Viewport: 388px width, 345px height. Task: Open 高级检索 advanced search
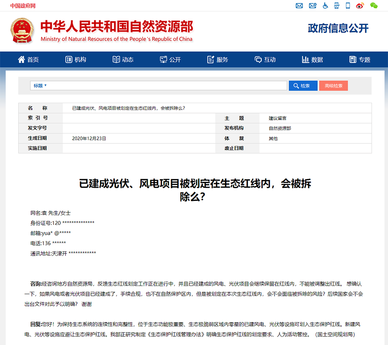point(334,86)
